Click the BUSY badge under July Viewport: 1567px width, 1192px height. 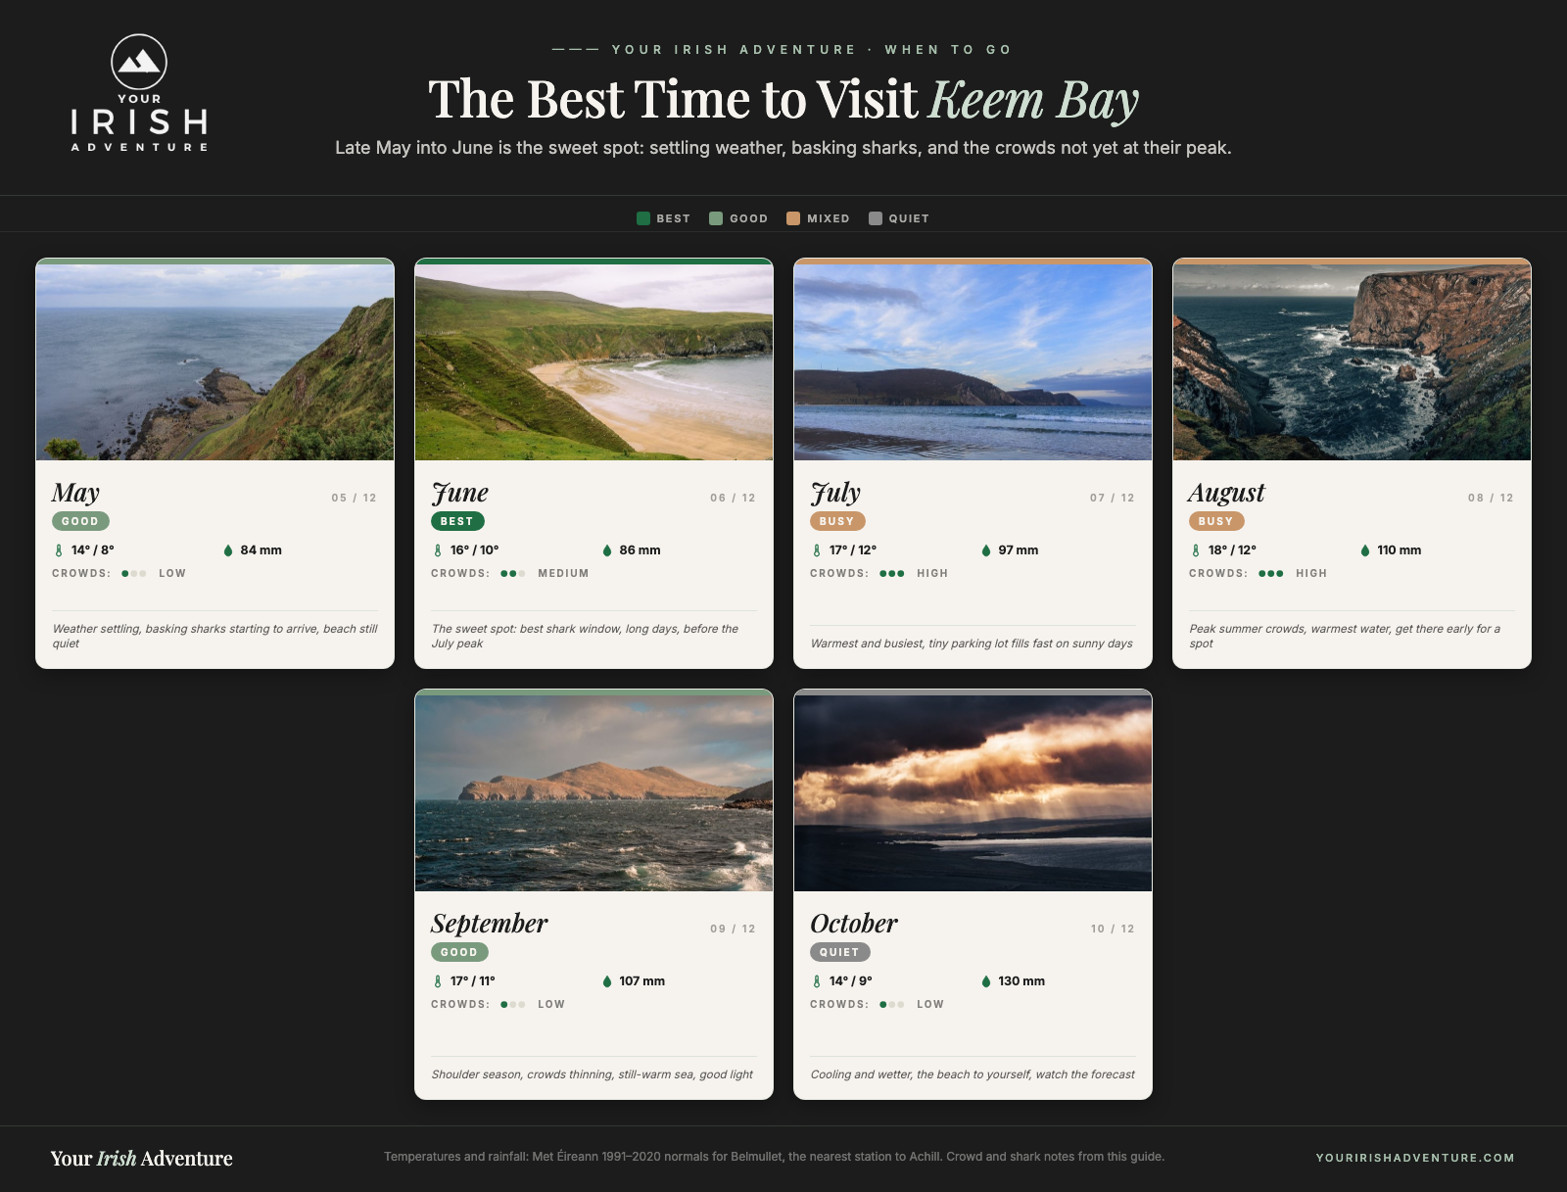837,521
